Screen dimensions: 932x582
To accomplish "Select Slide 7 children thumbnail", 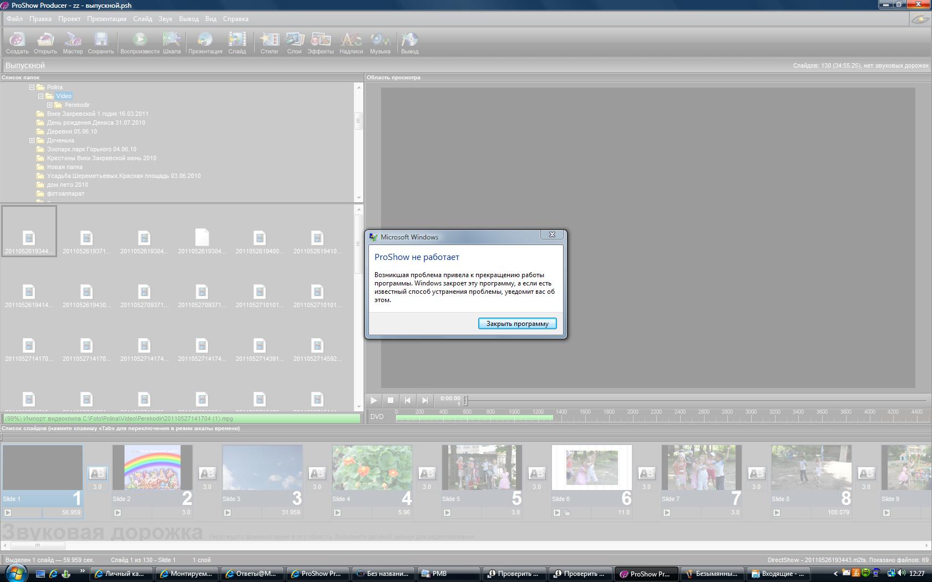I will [702, 467].
